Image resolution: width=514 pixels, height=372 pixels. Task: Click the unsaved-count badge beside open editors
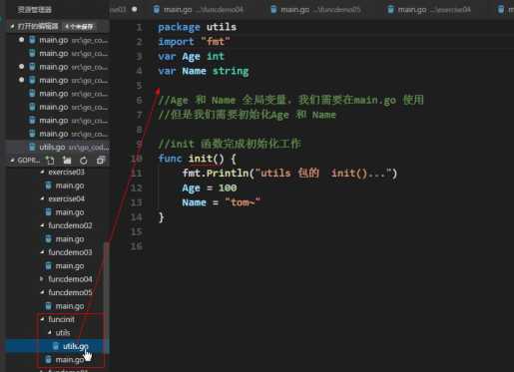79,27
